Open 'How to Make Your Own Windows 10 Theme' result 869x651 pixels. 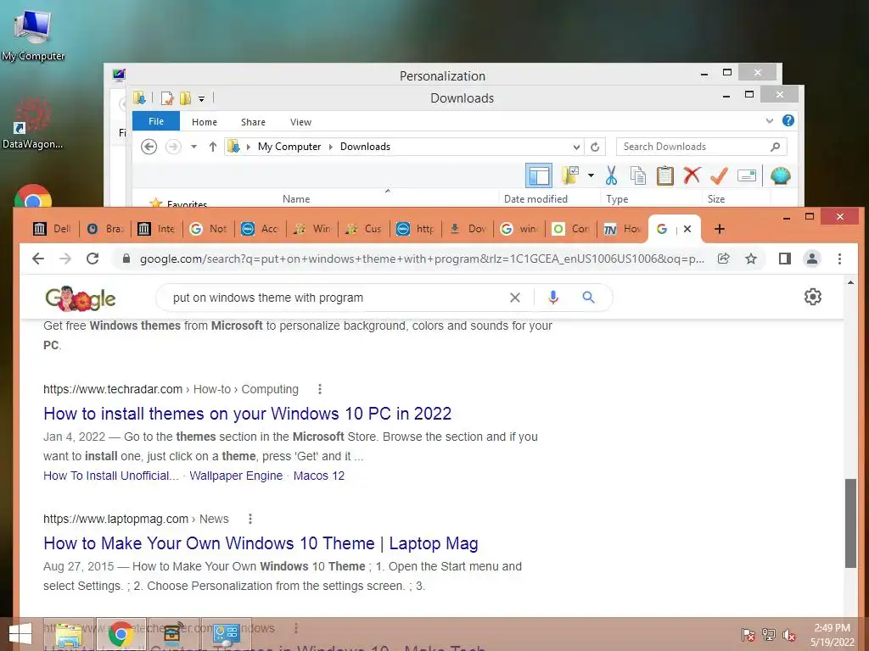click(261, 543)
